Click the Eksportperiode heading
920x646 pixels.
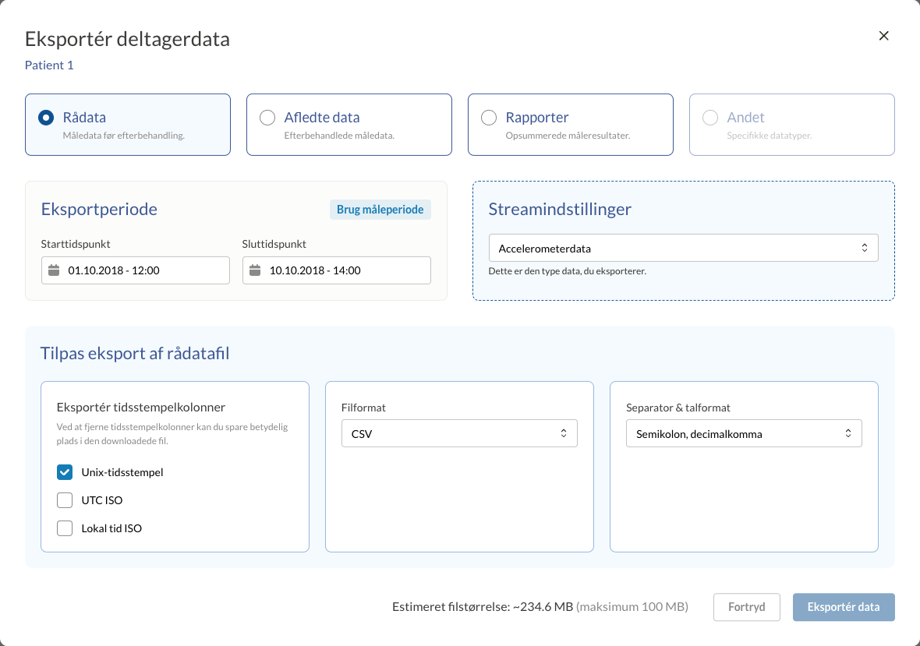pos(99,210)
